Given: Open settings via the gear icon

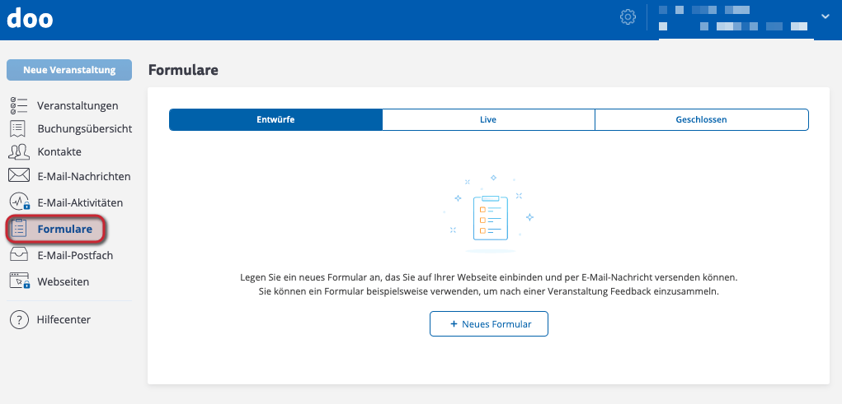Looking at the screenshot, I should [x=628, y=17].
